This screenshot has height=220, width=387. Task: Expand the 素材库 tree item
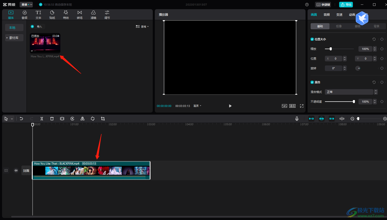pos(14,38)
